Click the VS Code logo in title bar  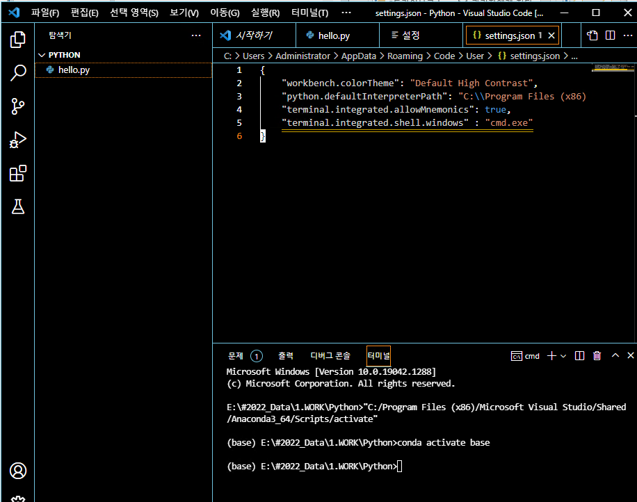(x=14, y=13)
